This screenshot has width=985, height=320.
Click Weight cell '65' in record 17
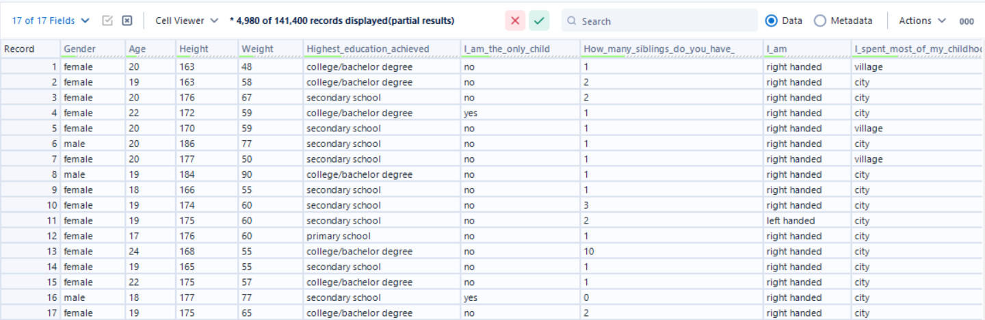270,313
